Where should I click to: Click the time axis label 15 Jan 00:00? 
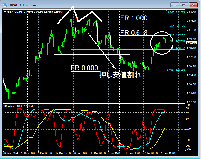pyautogui.click(x=133, y=153)
